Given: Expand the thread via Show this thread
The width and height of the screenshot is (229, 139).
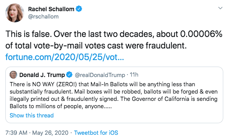Looking at the screenshot, I should [x=31, y=116].
